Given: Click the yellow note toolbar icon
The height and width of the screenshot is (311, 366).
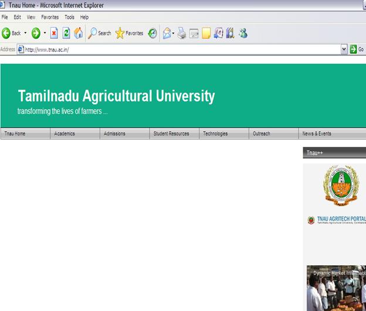Looking at the screenshot, I should point(206,33).
